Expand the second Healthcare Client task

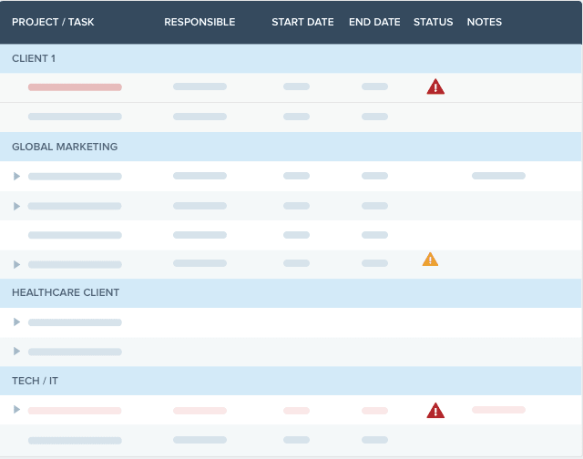click(x=17, y=352)
